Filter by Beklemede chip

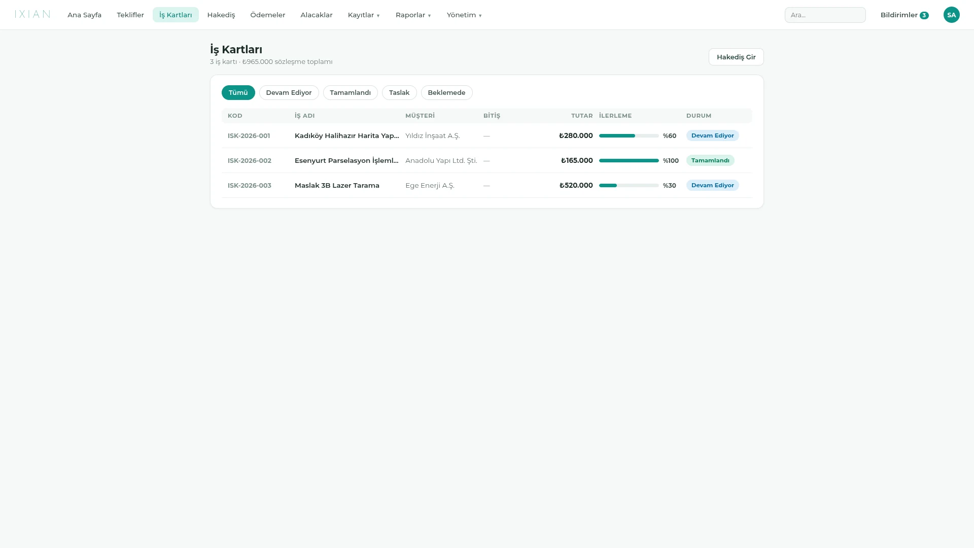point(446,92)
